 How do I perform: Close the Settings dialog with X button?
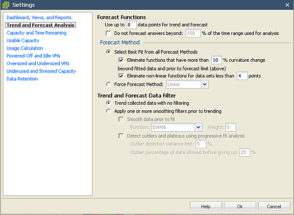click(287, 5)
